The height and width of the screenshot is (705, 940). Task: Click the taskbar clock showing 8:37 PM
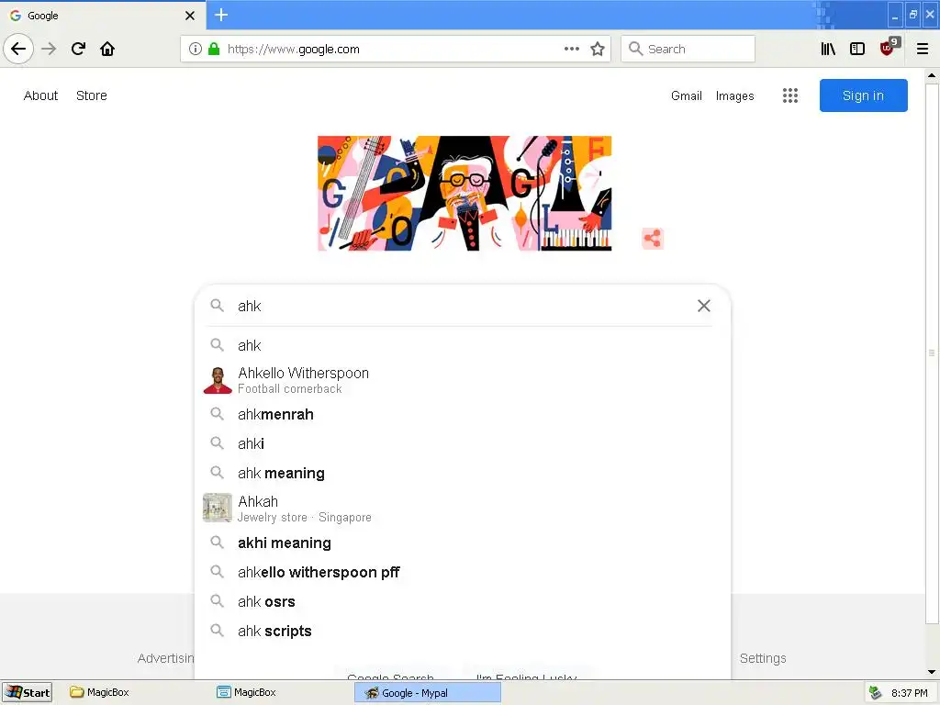[x=910, y=693]
